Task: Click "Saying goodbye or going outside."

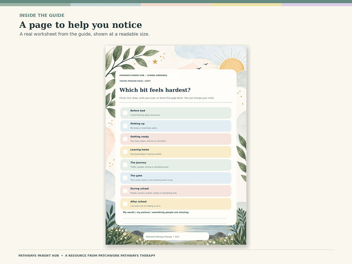Action: (146, 154)
